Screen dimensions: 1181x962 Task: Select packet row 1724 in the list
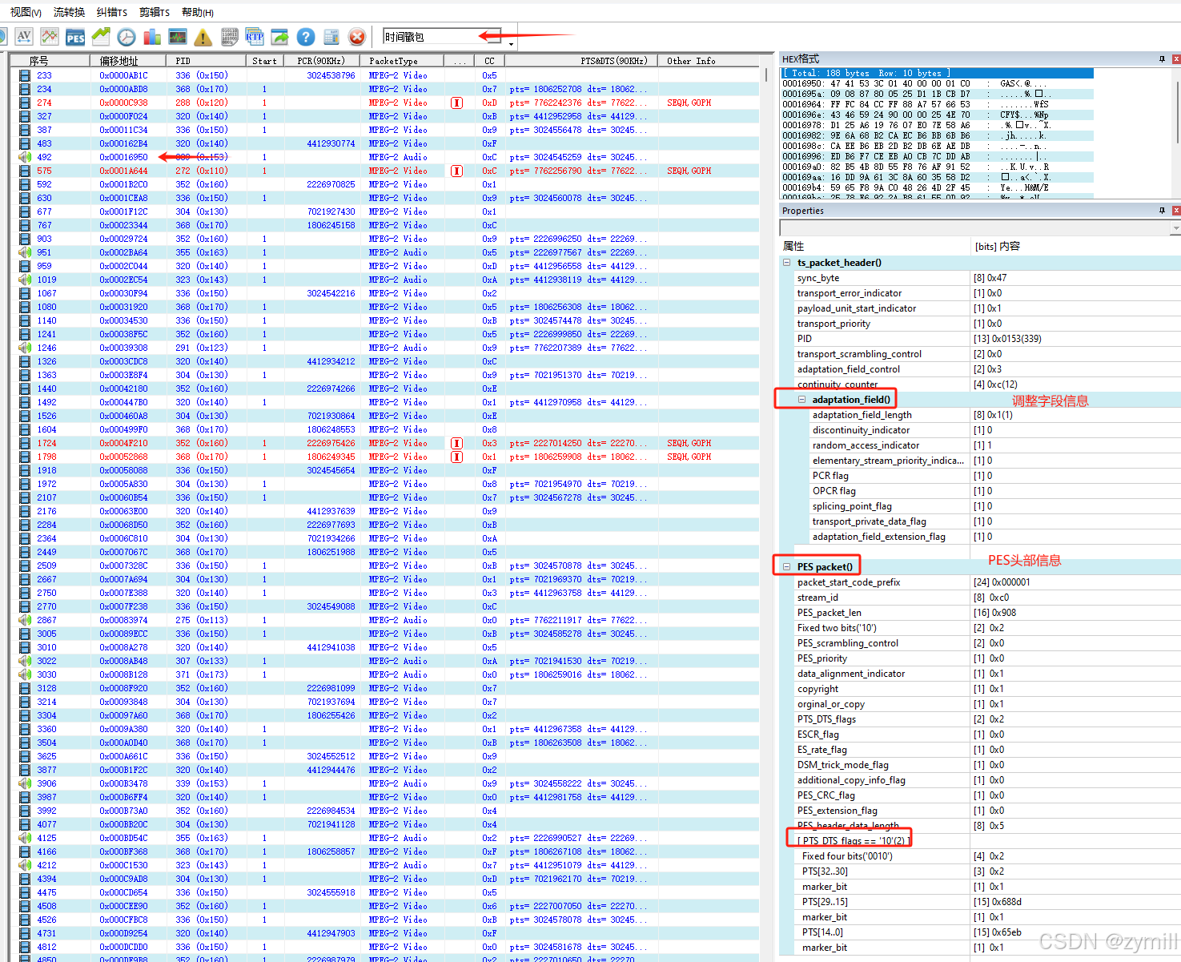point(388,443)
